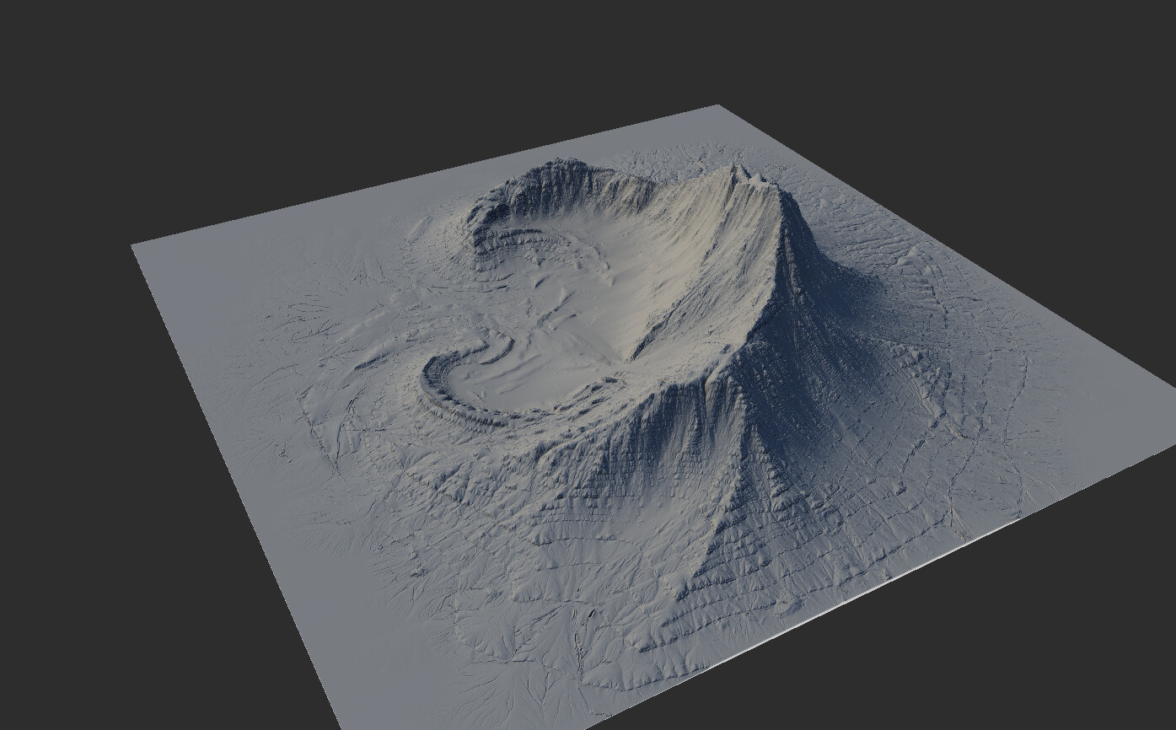Select the layered terraces below the rocky cliff

[523, 244]
